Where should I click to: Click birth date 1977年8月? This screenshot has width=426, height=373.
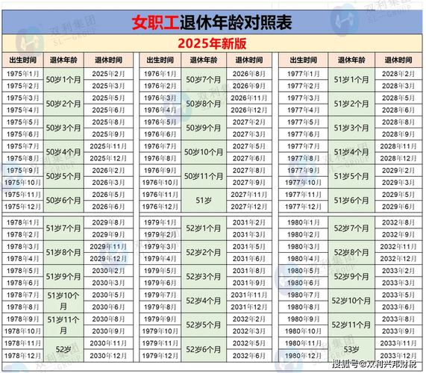tap(304, 158)
